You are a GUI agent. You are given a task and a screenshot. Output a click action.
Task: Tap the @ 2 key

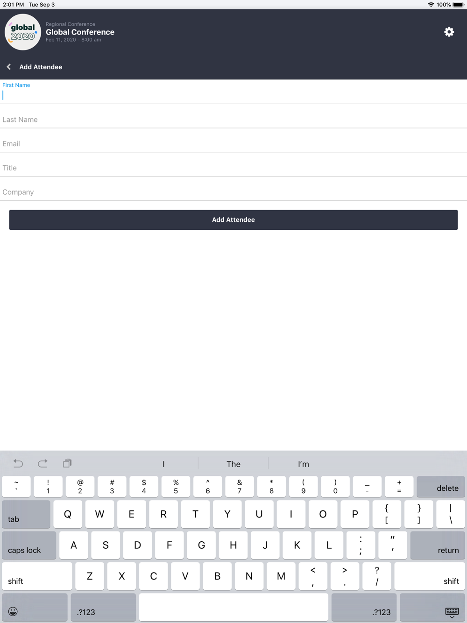point(80,487)
